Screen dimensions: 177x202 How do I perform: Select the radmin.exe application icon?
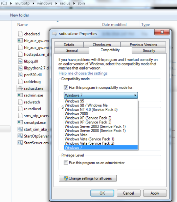[x=20, y=95]
